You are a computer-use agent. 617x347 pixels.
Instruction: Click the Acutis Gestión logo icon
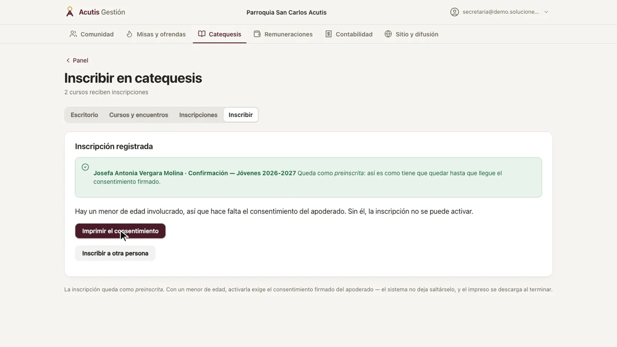69,12
